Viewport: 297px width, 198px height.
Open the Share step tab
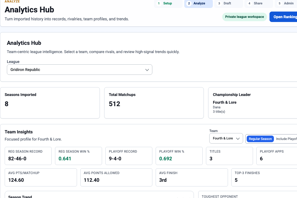(259, 3)
